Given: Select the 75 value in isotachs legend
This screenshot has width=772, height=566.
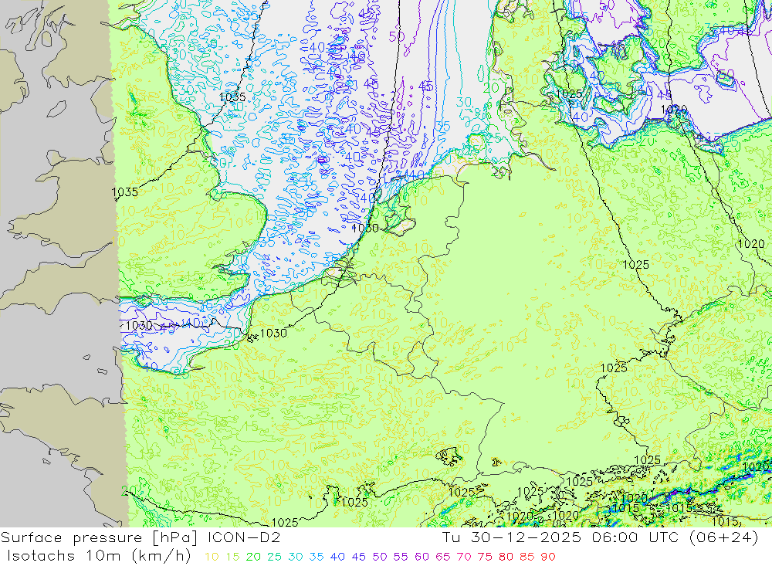Looking at the screenshot, I should tap(485, 558).
